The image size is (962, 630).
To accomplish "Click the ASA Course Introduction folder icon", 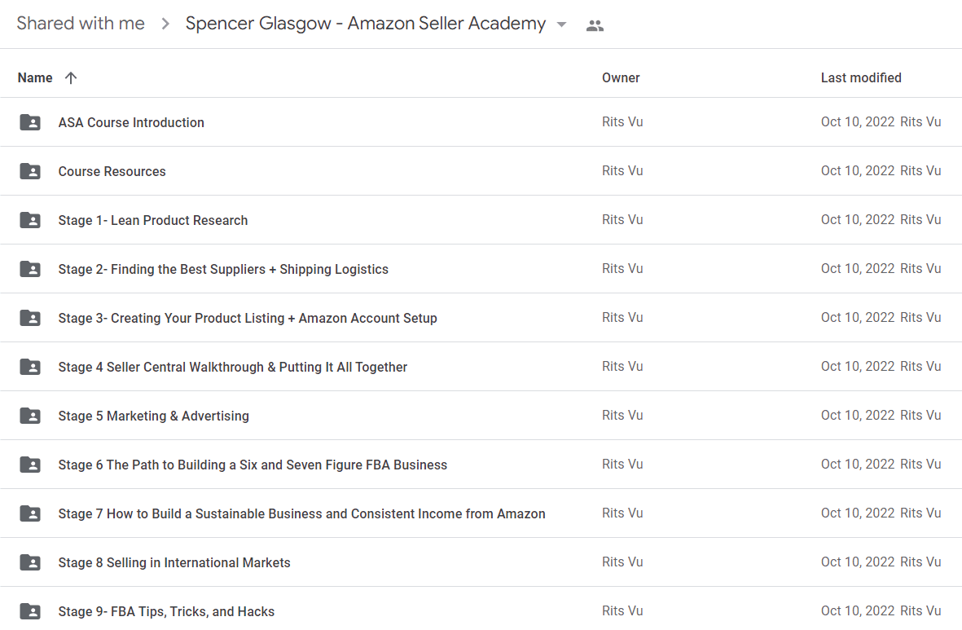I will (30, 122).
